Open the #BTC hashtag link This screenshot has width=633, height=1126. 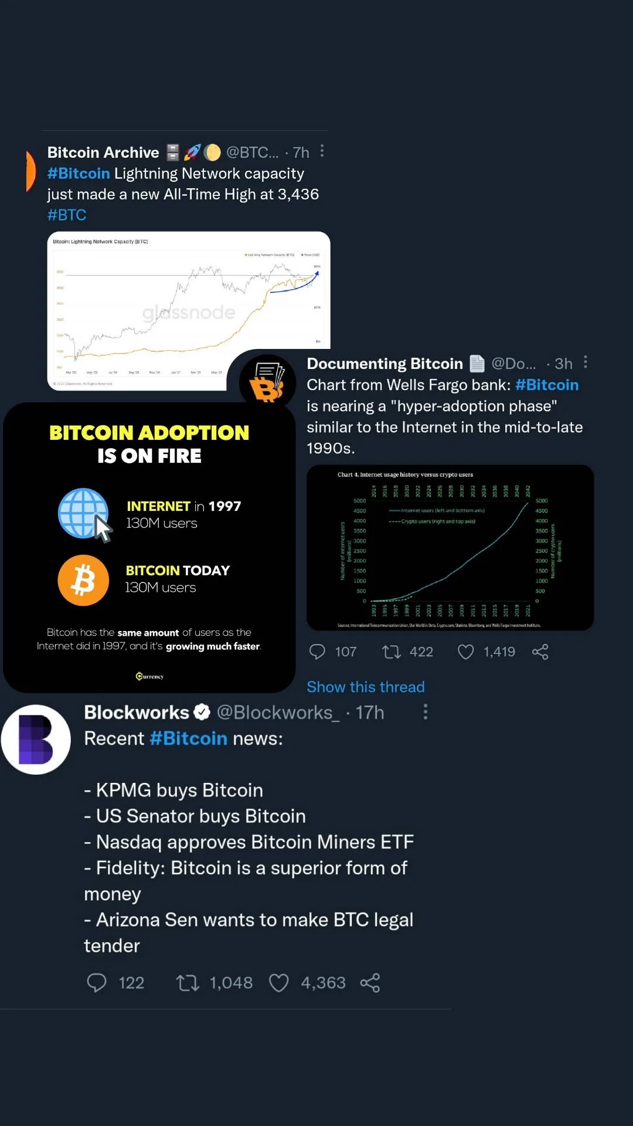67,215
